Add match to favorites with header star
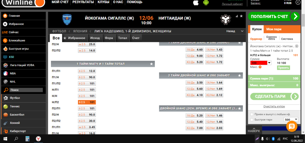 tap(241, 16)
